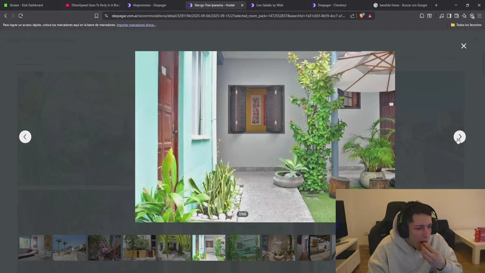Open Brave Rewards triangle icon
The height and width of the screenshot is (273, 485).
pyautogui.click(x=370, y=16)
